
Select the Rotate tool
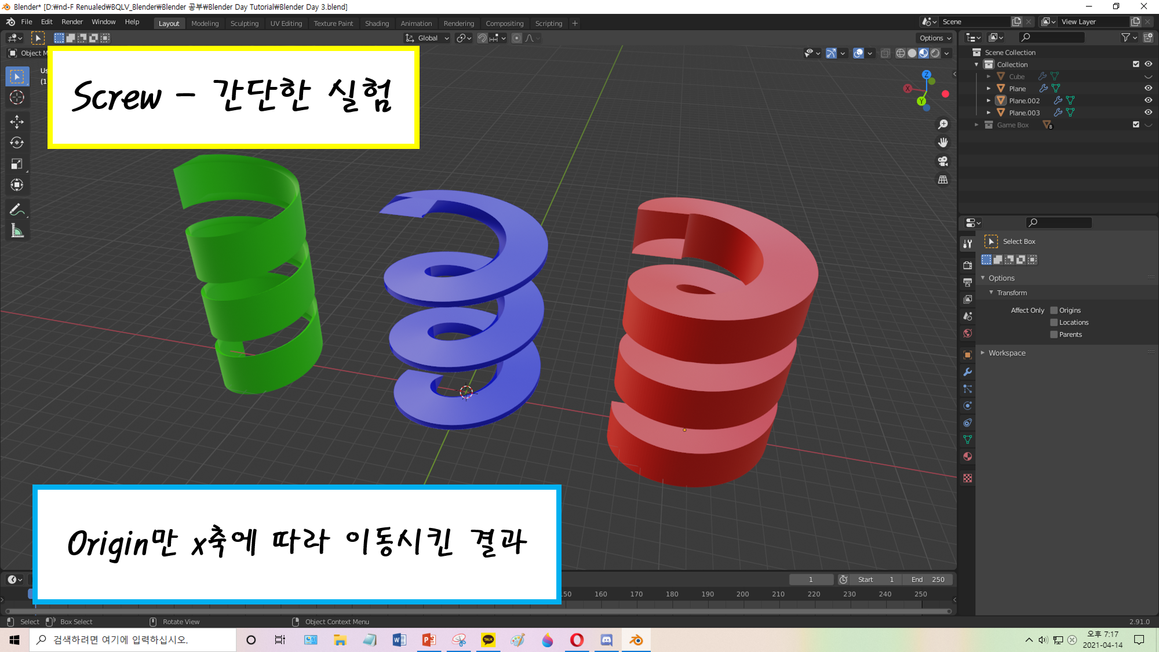click(17, 143)
